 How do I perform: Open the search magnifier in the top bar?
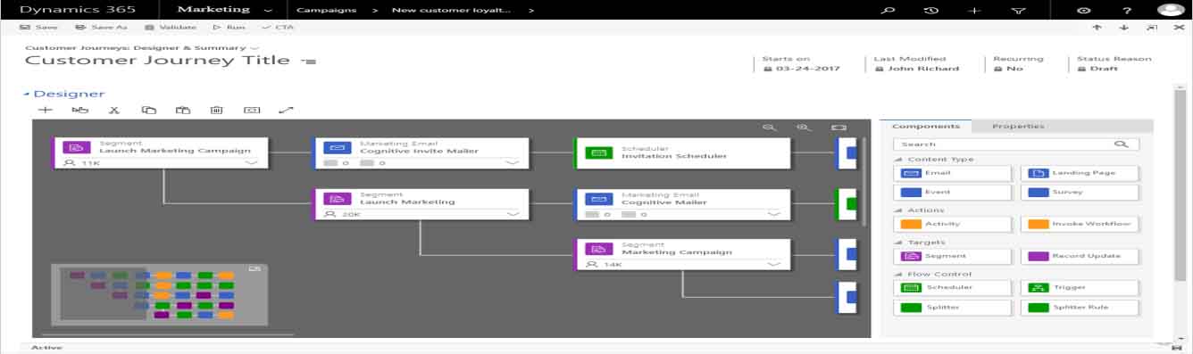click(x=888, y=11)
